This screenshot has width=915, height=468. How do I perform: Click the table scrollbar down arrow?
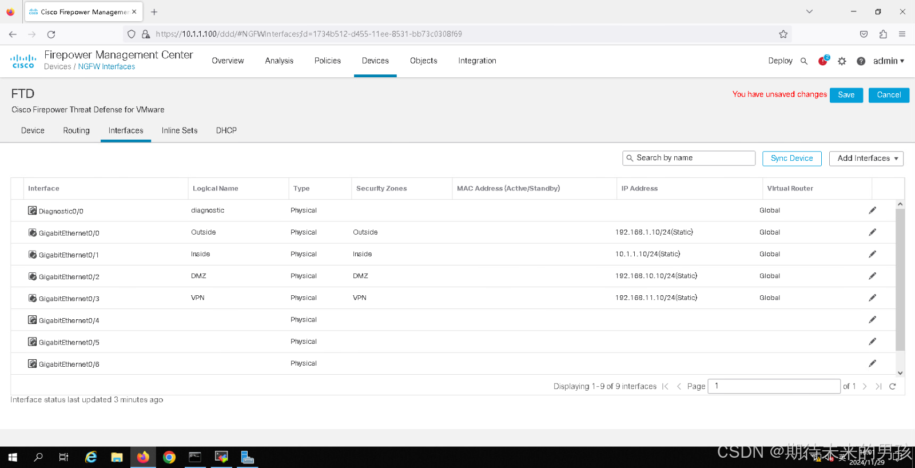(900, 373)
